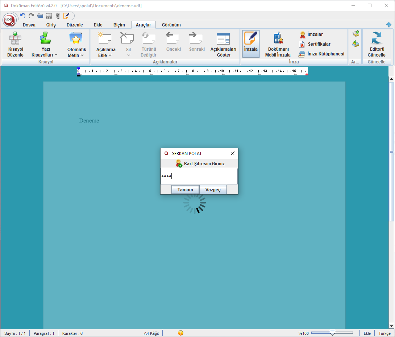Cancel the dialog with Vazgeç
Viewport: 395px width, 337px height.
pos(213,190)
